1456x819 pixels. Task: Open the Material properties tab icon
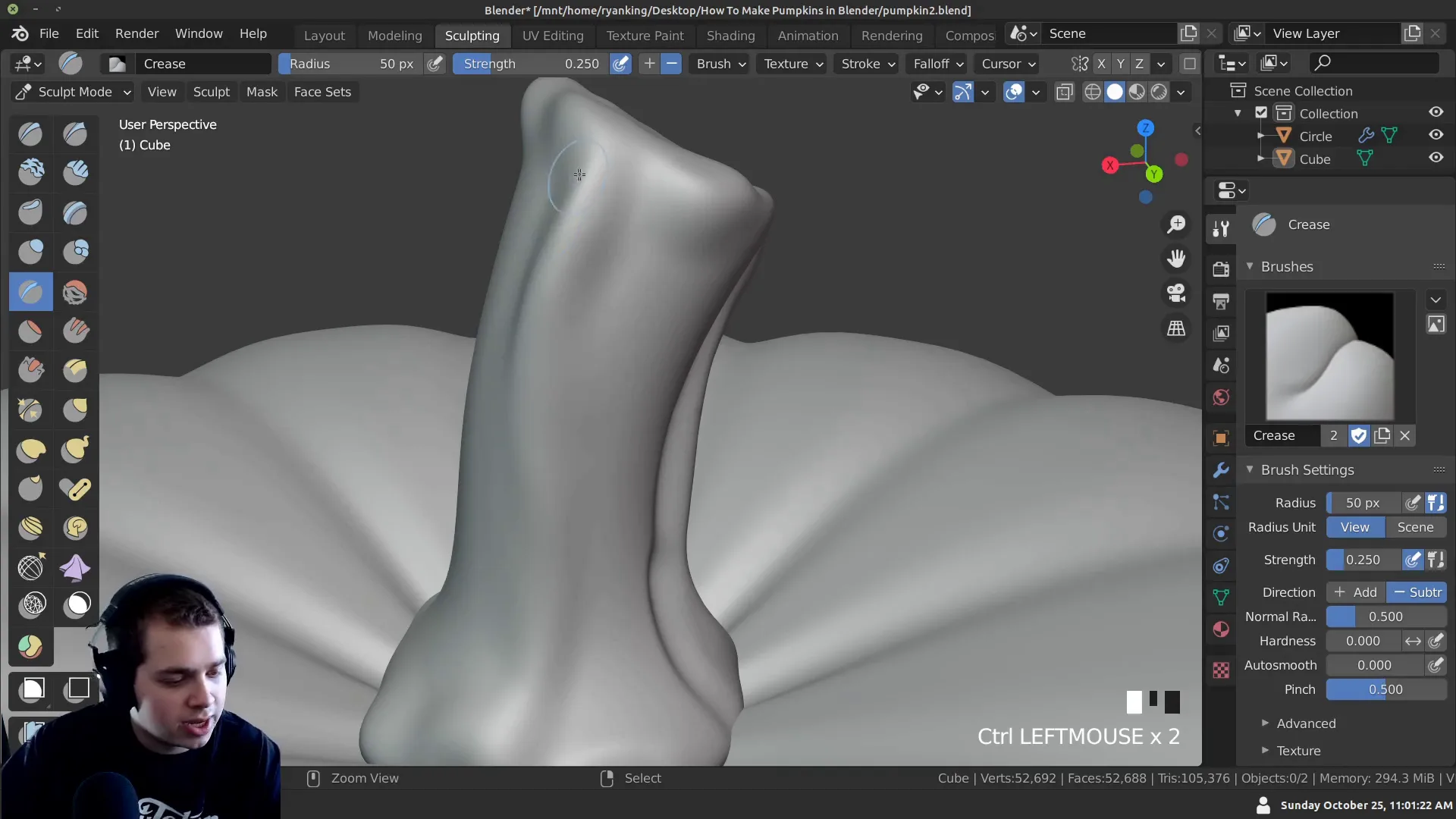1221,629
